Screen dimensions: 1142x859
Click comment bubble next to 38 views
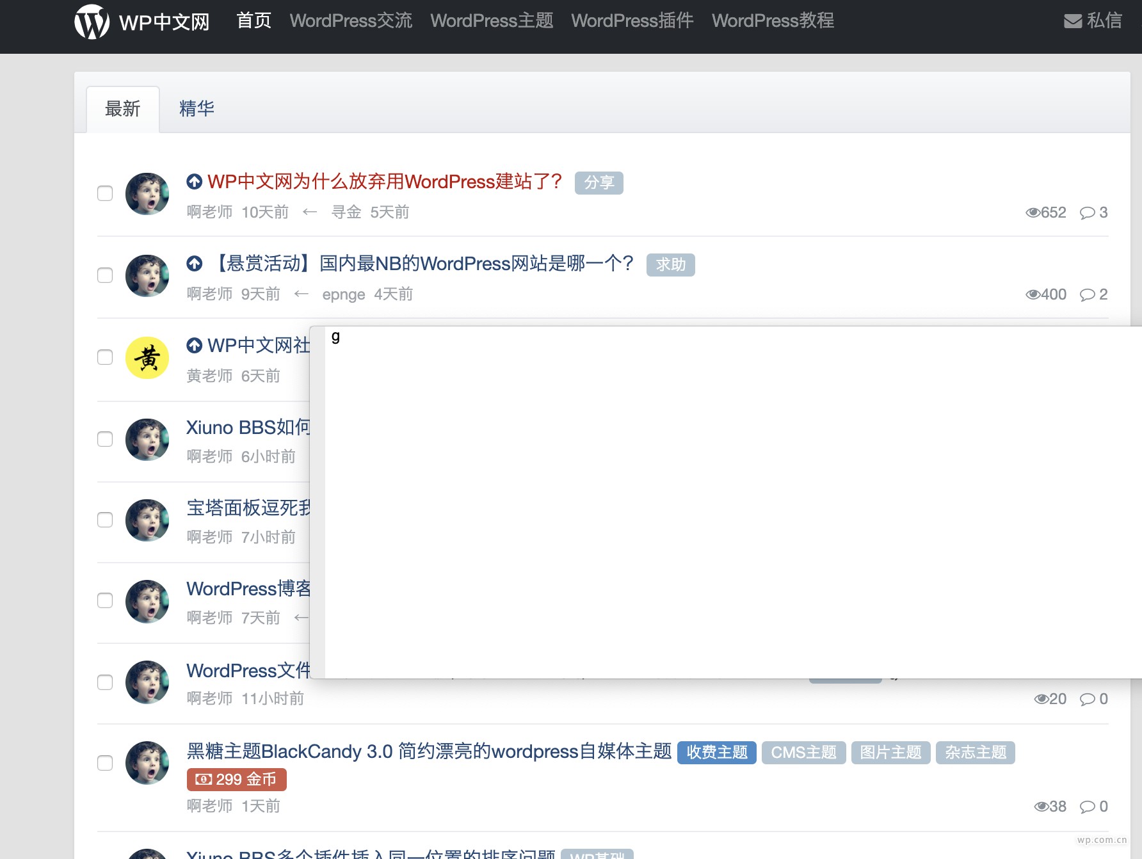click(x=1087, y=807)
